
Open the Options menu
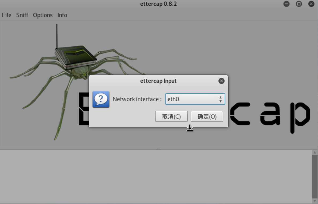click(x=43, y=15)
